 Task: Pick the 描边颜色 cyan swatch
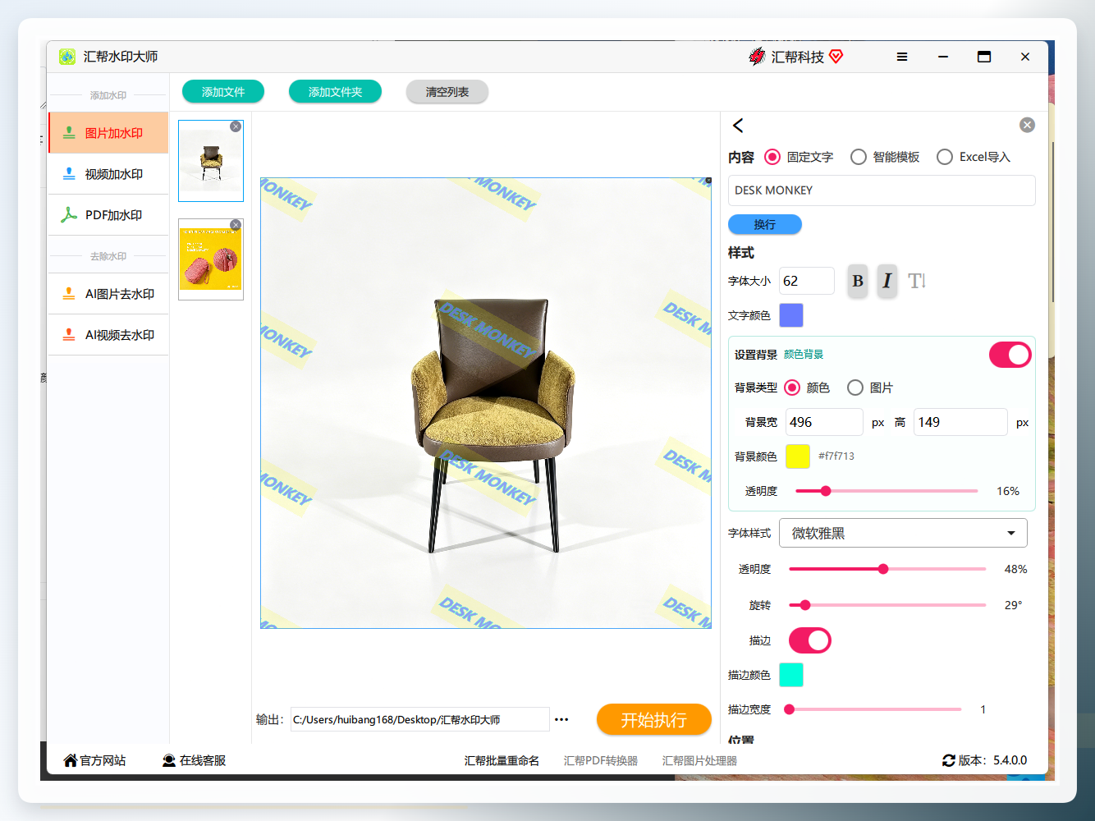pyautogui.click(x=791, y=675)
